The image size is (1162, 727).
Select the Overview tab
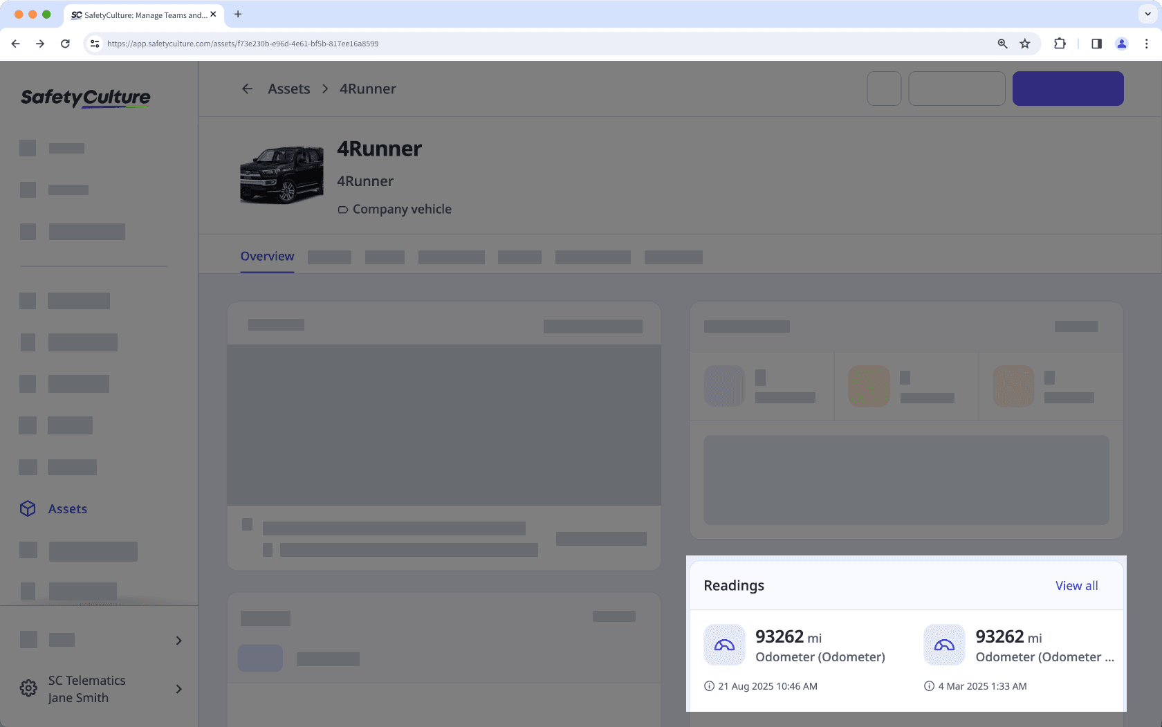tap(267, 257)
